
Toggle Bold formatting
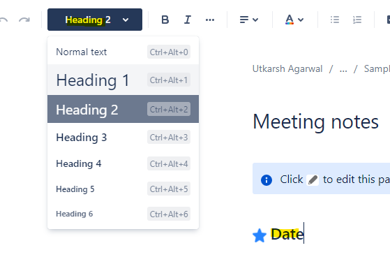click(x=165, y=20)
